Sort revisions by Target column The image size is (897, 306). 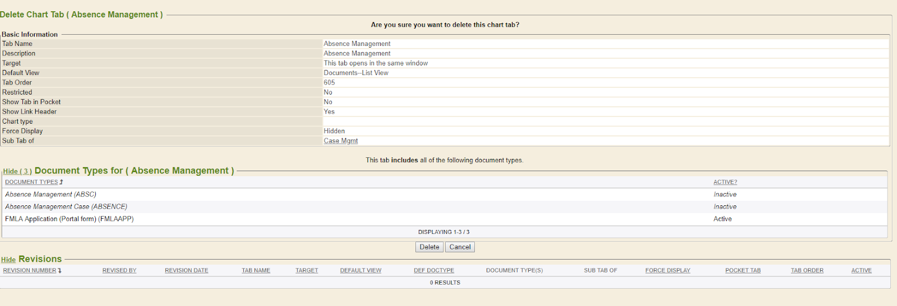point(307,271)
